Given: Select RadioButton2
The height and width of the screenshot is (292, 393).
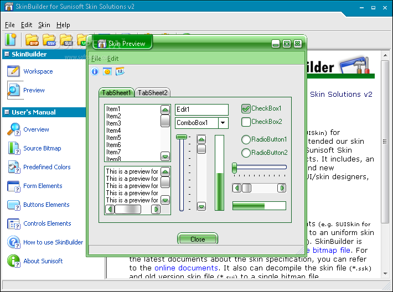Looking at the screenshot, I should 246,153.
